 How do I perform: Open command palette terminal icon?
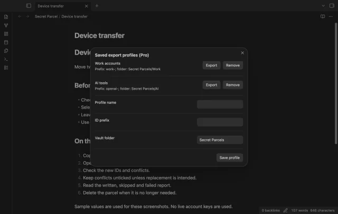pyautogui.click(x=6, y=59)
